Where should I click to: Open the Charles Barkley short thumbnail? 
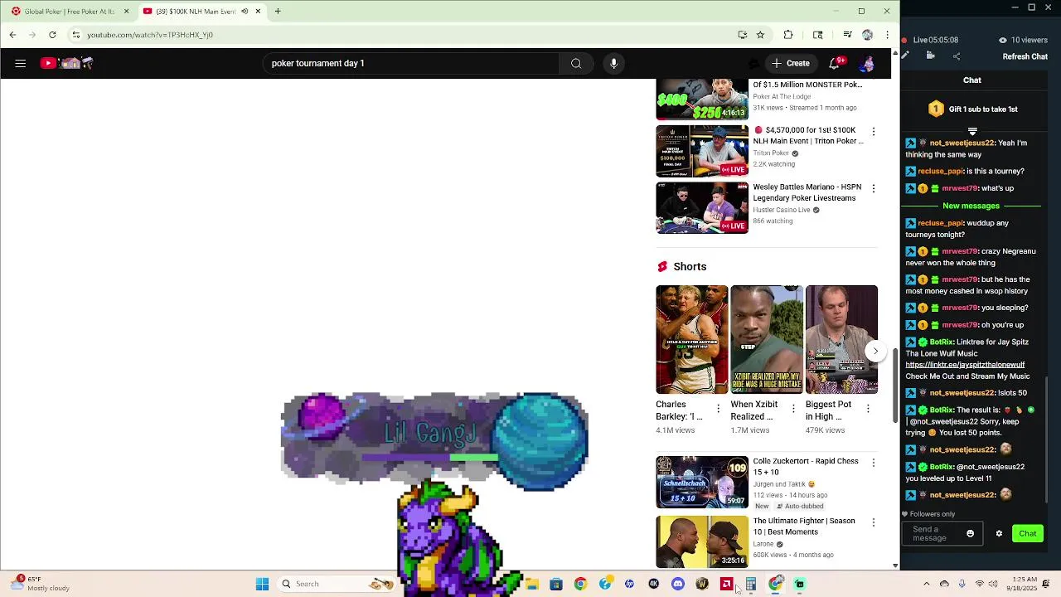(x=691, y=339)
